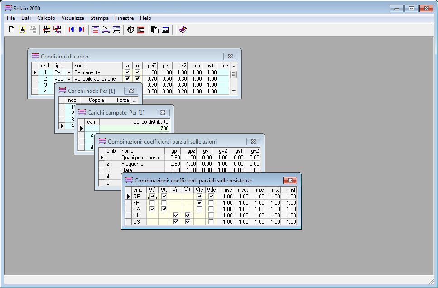Screen dimensions: 438x288
Task: Click the blank new document toolbar icon
Action: click(11, 29)
